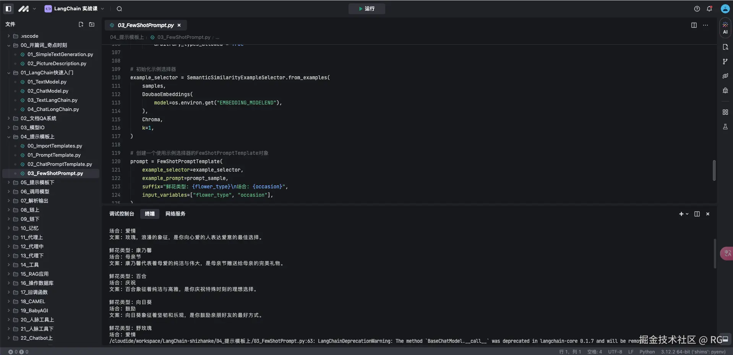Open the AI assistant panel
The height and width of the screenshot is (355, 733).
click(725, 28)
